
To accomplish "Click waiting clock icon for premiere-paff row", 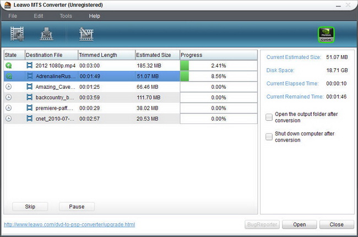I will (8, 108).
